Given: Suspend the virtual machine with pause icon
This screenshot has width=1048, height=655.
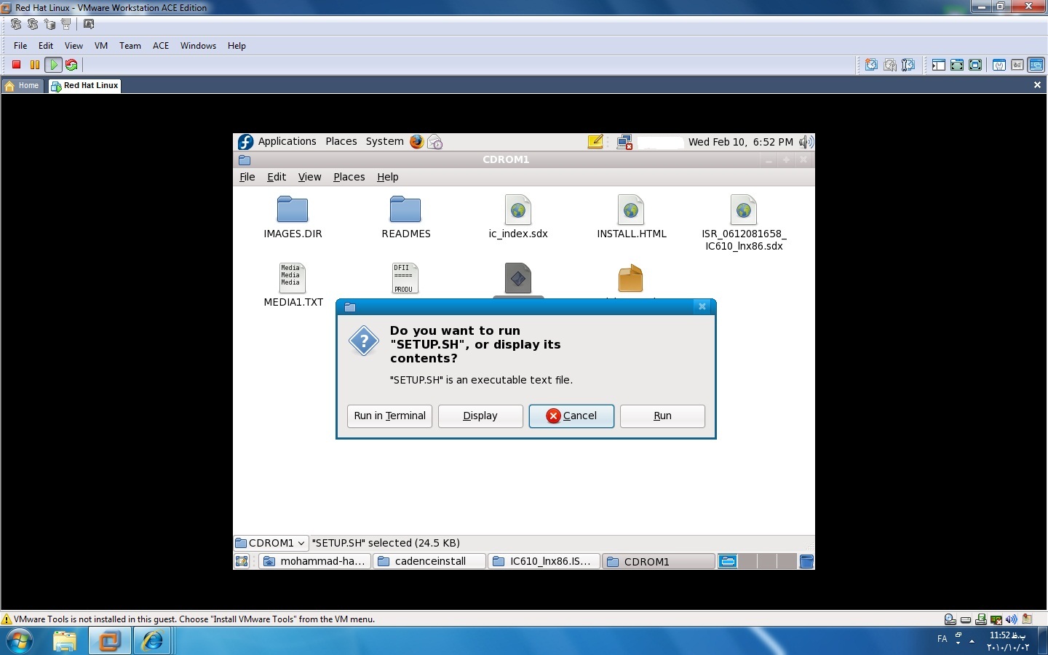Looking at the screenshot, I should tap(35, 65).
